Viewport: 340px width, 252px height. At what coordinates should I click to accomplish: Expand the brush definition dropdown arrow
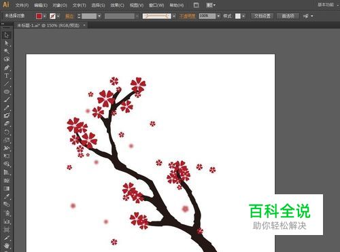tap(174, 16)
